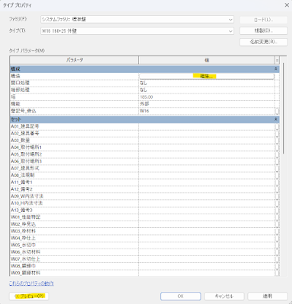Select the A11_備考1 parameter label
This screenshot has height=304, width=292.
[21, 182]
